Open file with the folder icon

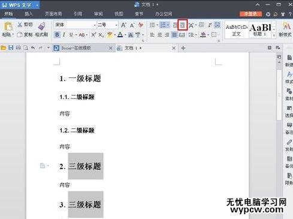[x=4, y=48]
